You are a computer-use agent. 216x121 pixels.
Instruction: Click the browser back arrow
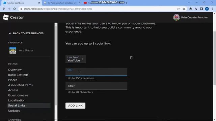point(4,9)
